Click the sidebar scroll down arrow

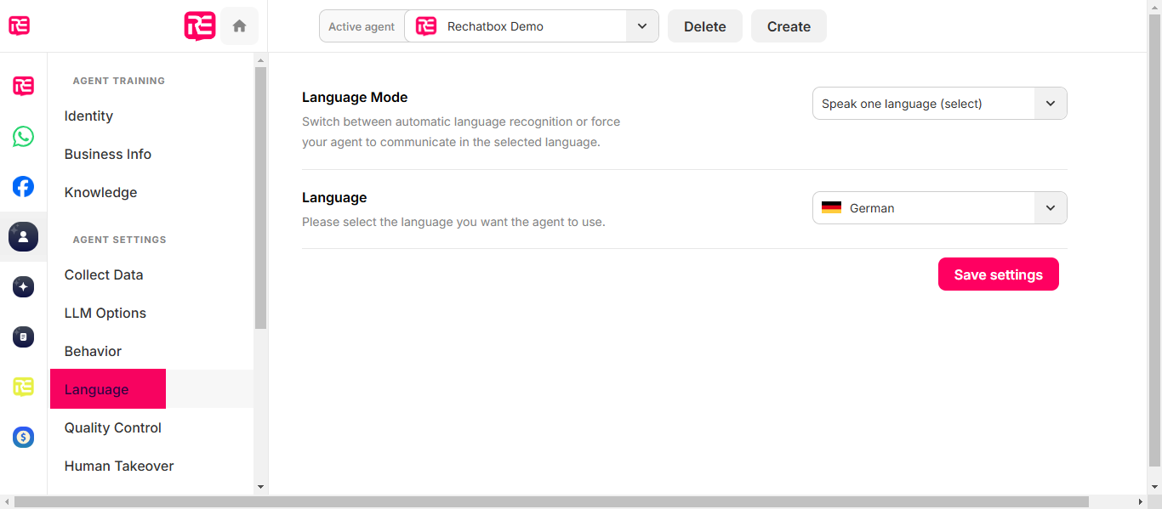(260, 487)
